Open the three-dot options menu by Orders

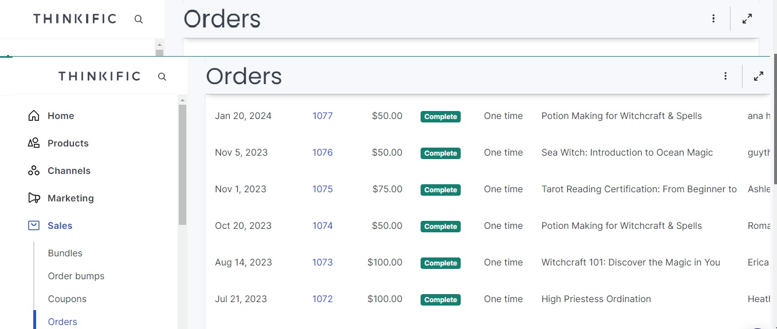pos(725,76)
